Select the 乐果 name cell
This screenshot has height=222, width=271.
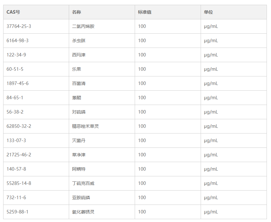pyautogui.click(x=77, y=69)
